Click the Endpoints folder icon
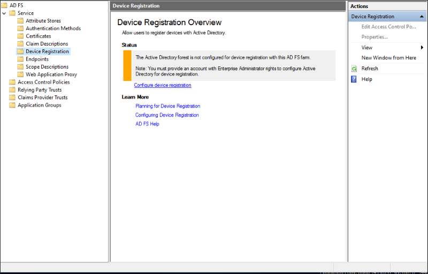 20,59
